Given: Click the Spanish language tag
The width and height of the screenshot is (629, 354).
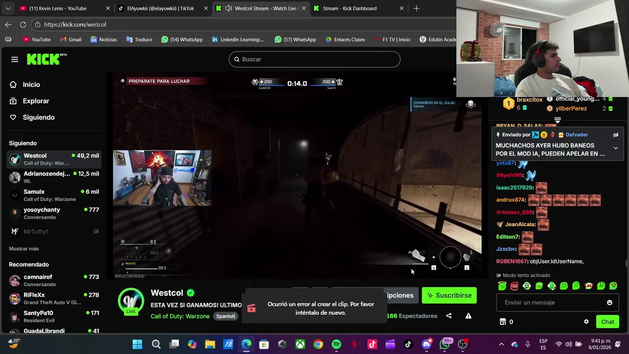Looking at the screenshot, I should point(226,316).
